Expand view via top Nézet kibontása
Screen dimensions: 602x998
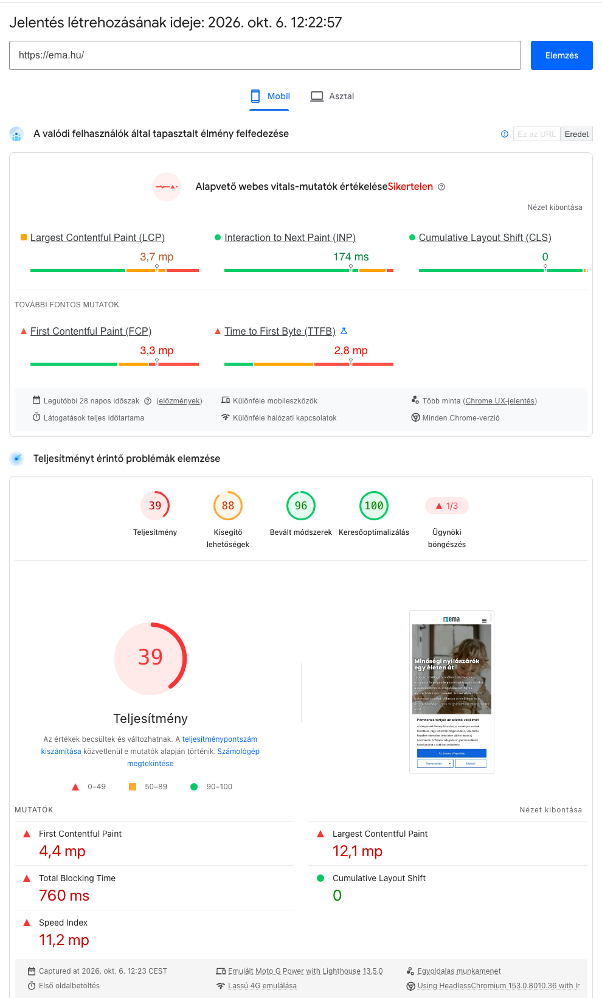point(555,208)
